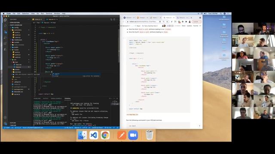Screen dimensions: 275x154
Task: Open Google Chrome from the Dock
Action: [105, 135]
